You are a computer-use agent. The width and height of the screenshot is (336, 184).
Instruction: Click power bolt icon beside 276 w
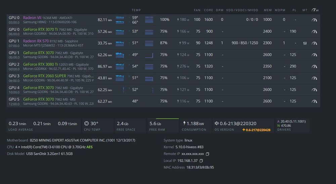(x=178, y=66)
